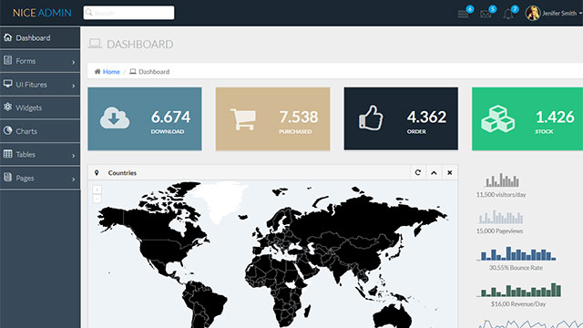Zoom out on the map
Screen dimensions: 583x328
[97, 199]
